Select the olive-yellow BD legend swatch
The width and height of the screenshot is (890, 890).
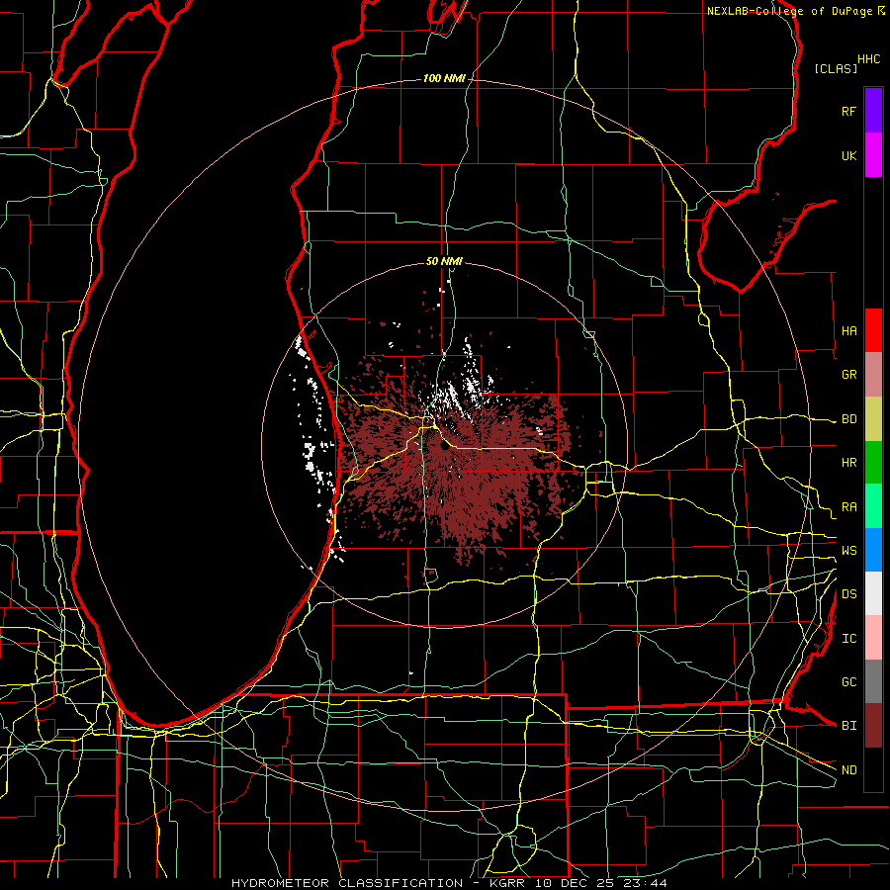click(x=873, y=419)
